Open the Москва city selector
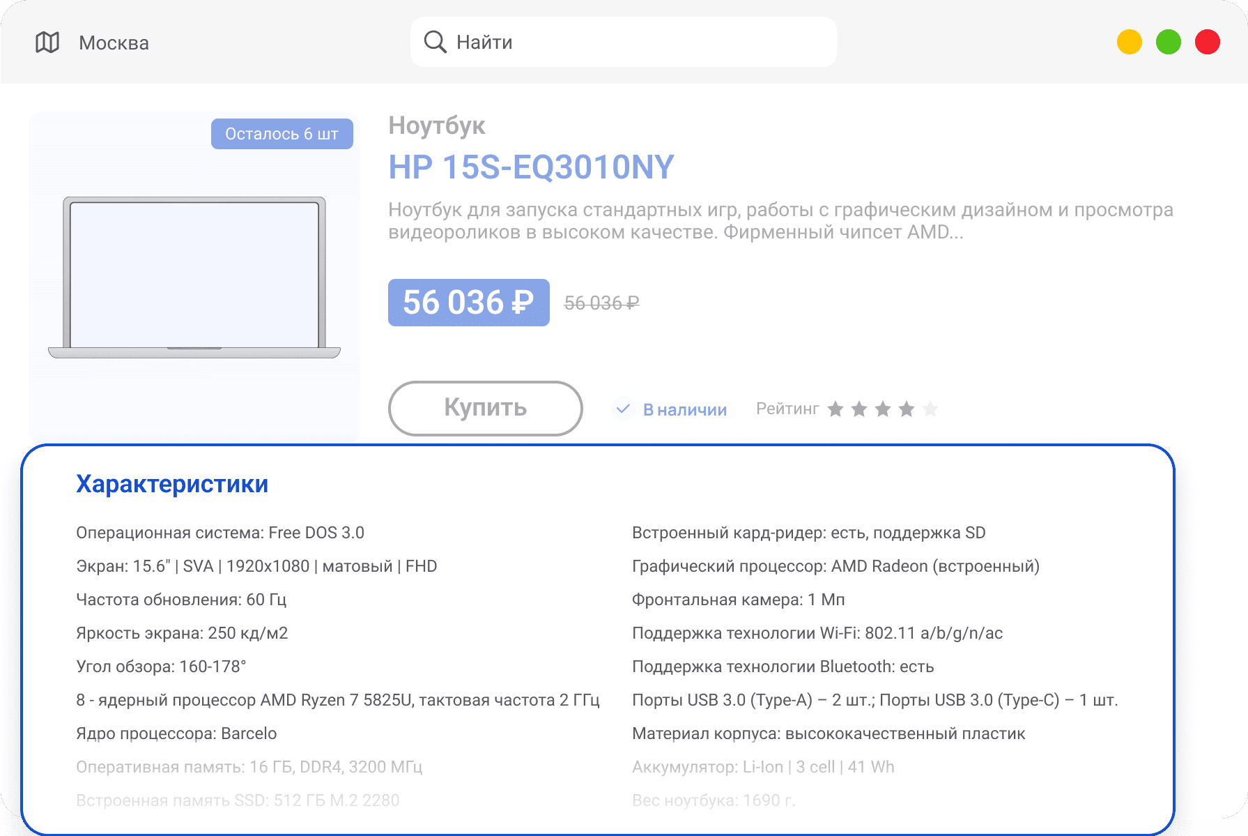The width and height of the screenshot is (1248, 836). click(114, 43)
